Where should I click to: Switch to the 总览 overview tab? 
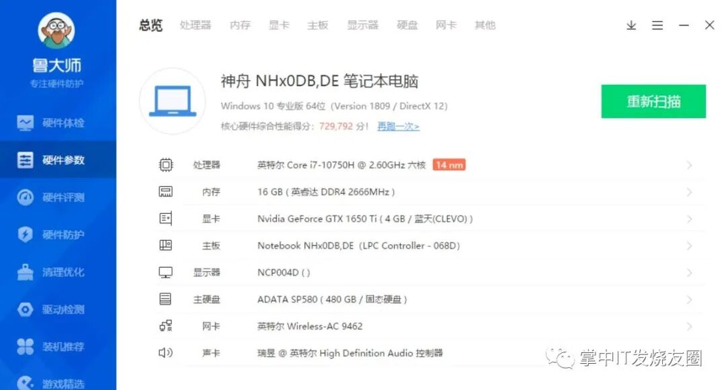point(151,25)
